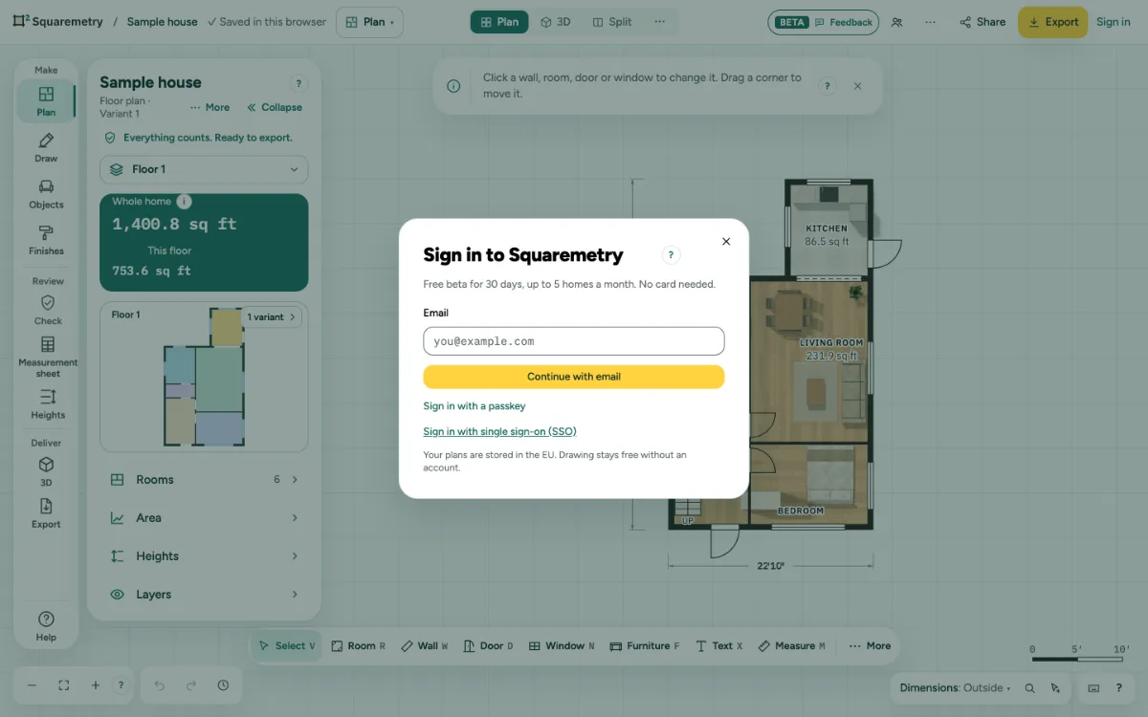Click the pointer icon in bottom-right bar
1148x717 pixels.
pos(1055,688)
